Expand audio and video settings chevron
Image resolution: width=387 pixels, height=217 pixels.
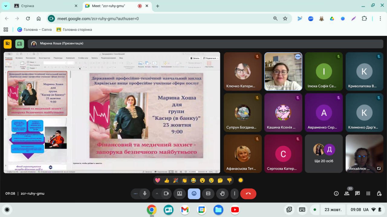pyautogui.click(x=157, y=194)
